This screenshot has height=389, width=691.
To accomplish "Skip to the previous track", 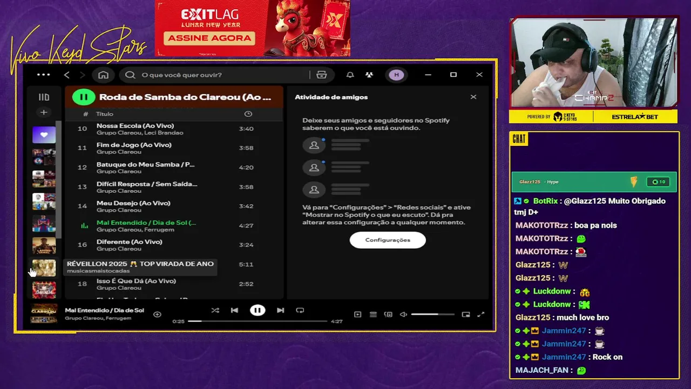I will tap(234, 310).
